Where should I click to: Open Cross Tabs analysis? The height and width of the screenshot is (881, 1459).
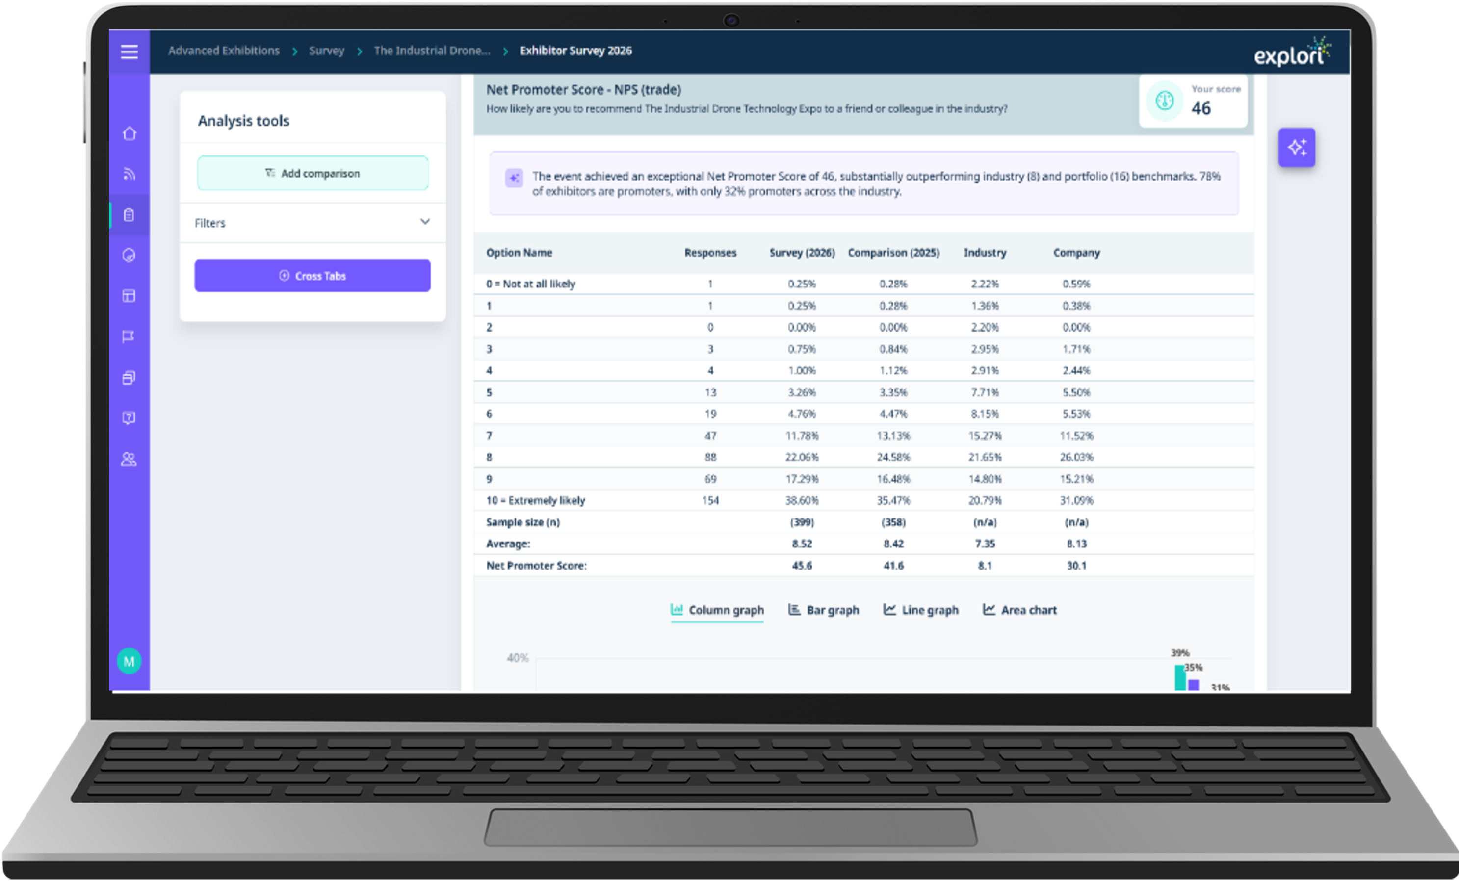312,275
